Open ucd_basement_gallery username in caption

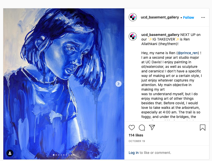pos(160,35)
